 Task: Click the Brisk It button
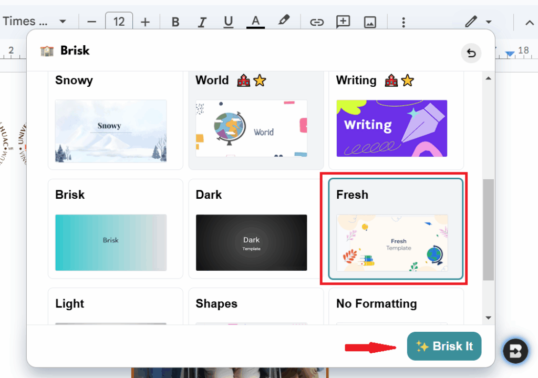444,346
